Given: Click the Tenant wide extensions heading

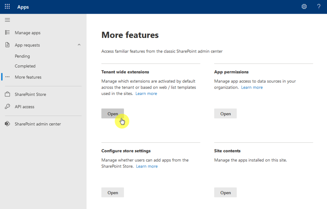Looking at the screenshot, I should pyautogui.click(x=125, y=72).
